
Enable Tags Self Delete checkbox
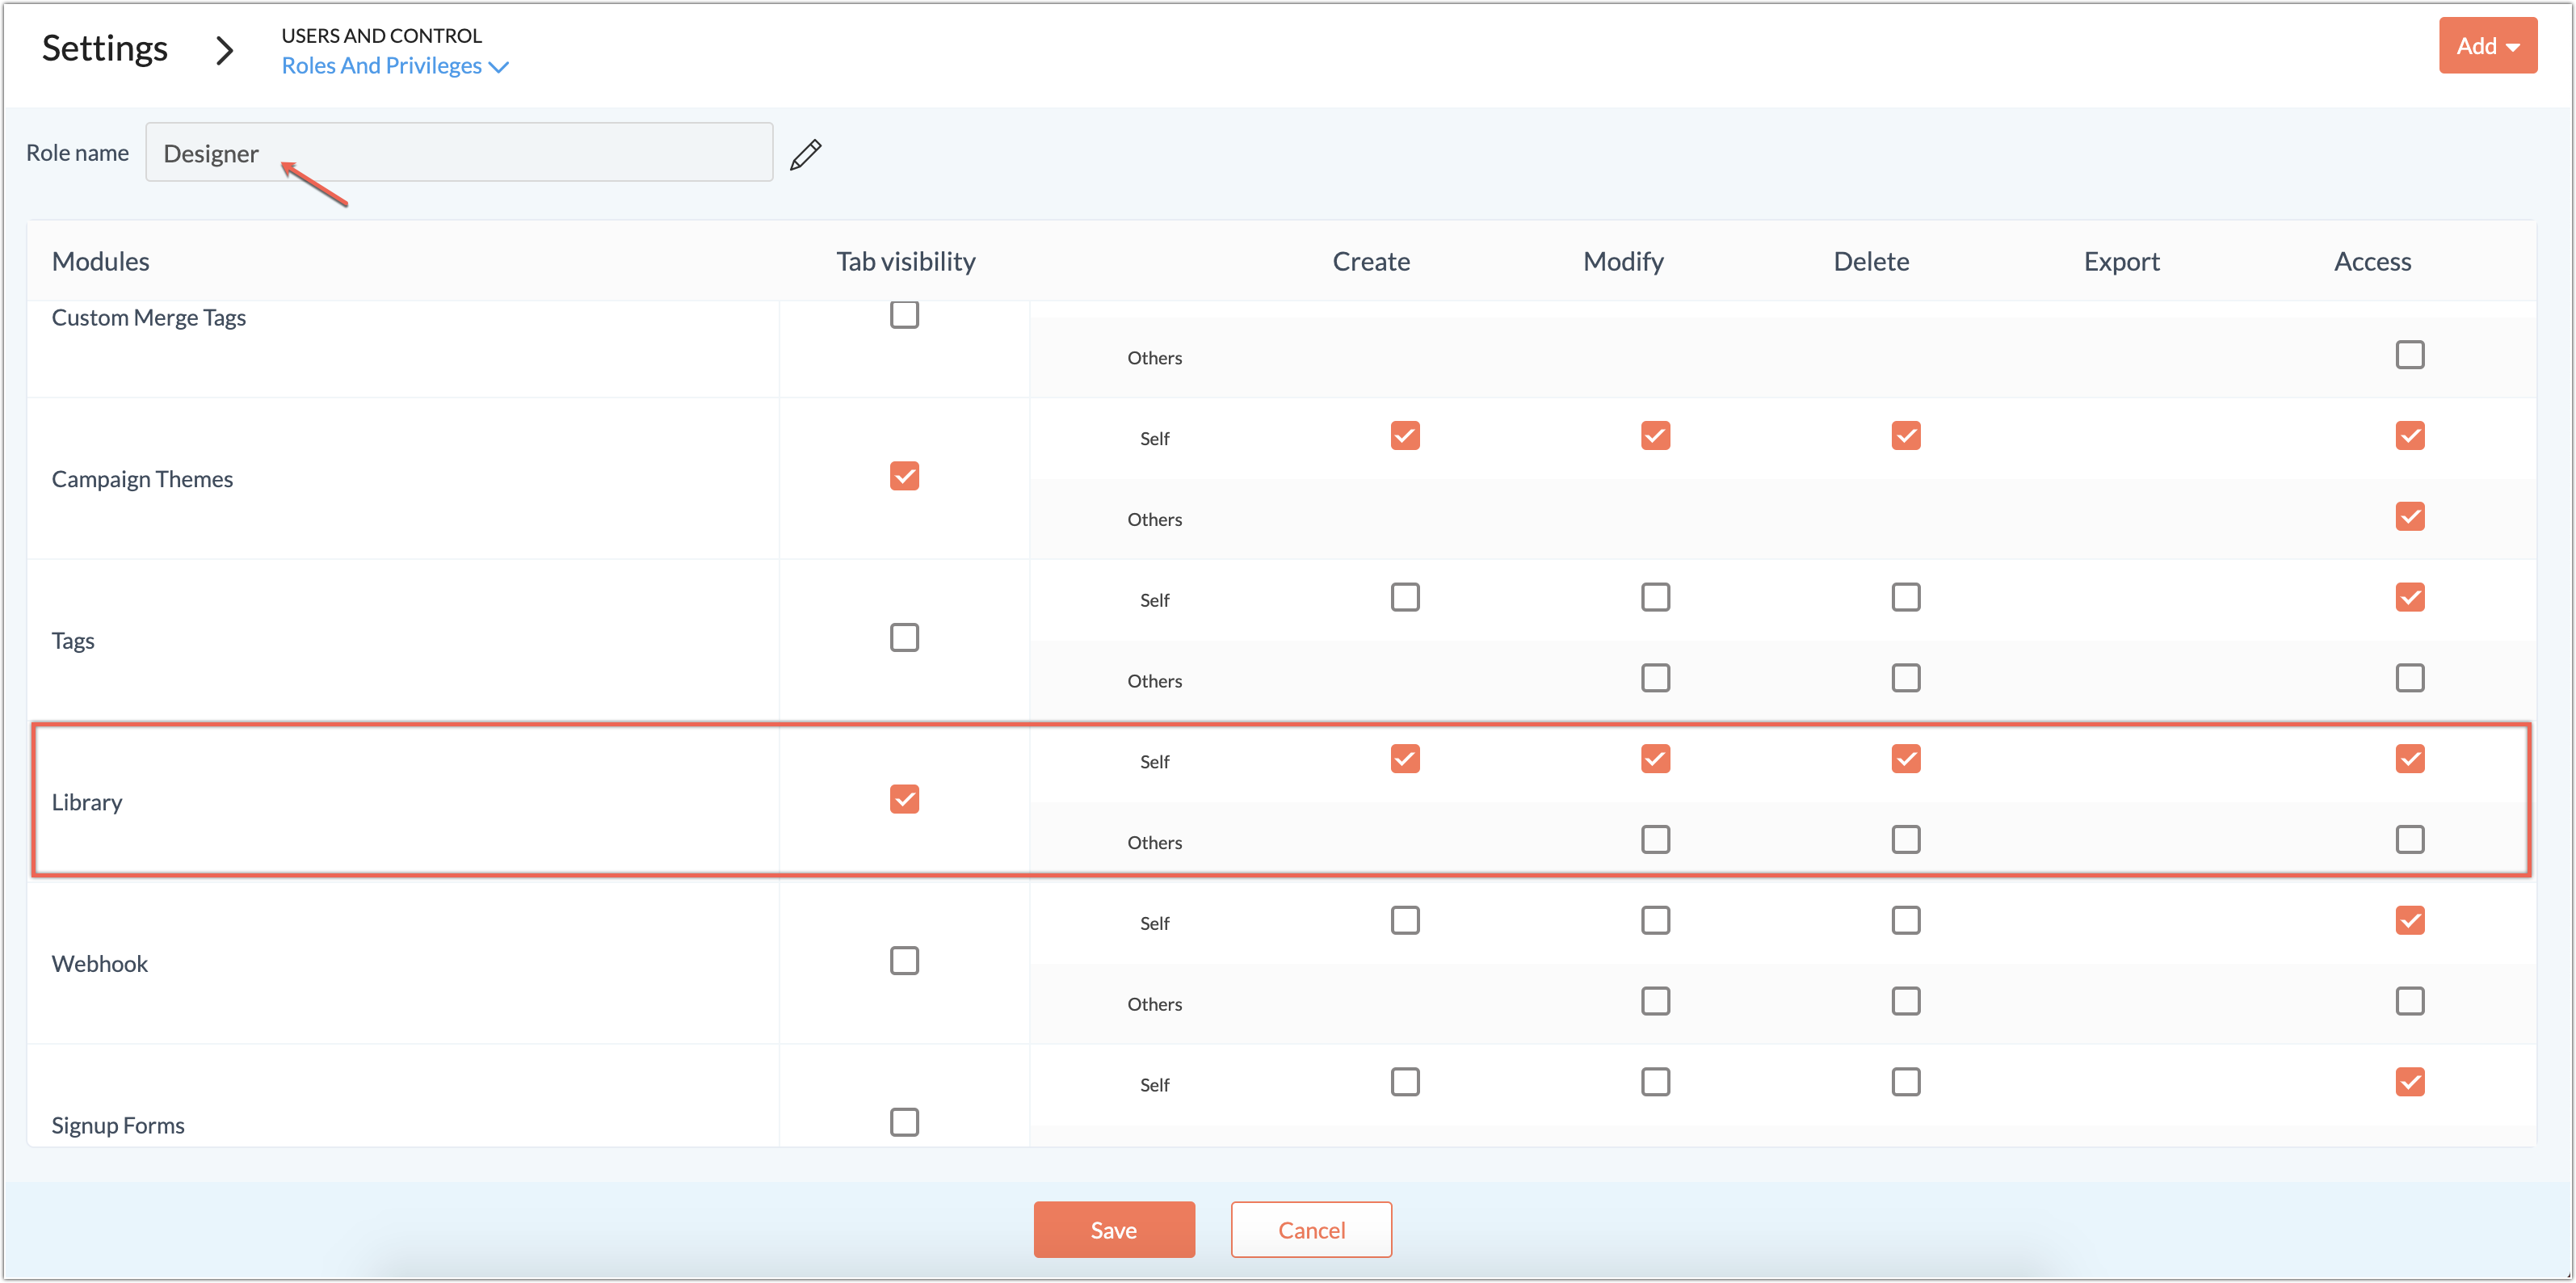pos(1905,597)
